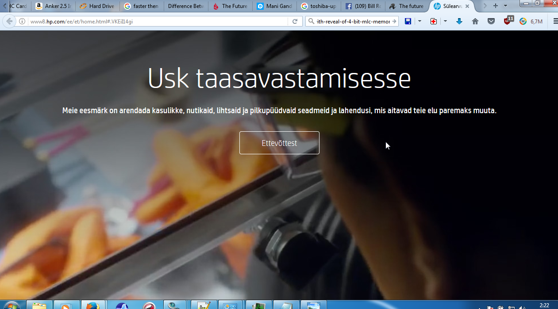The image size is (558, 309).
Task: Open a new tab with plus button
Action: click(496, 6)
